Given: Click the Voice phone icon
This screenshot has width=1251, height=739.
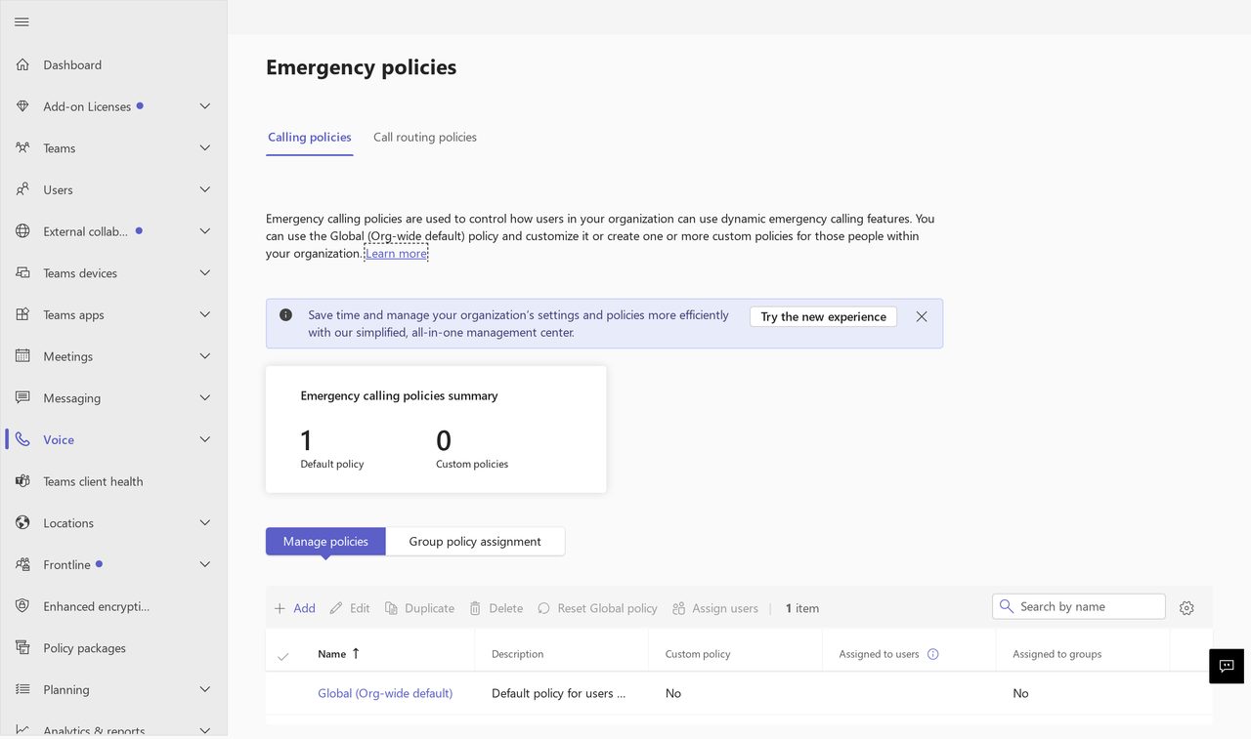Looking at the screenshot, I should point(22,439).
